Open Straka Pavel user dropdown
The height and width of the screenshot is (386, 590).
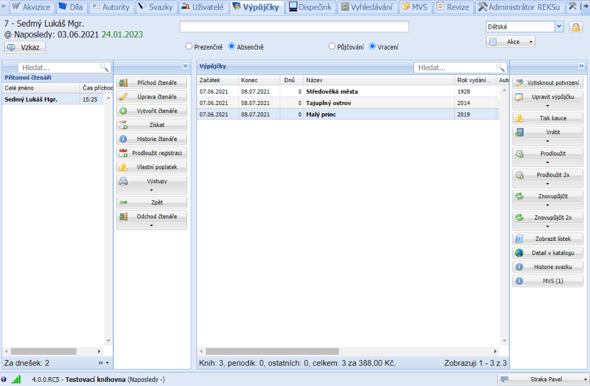[543, 380]
